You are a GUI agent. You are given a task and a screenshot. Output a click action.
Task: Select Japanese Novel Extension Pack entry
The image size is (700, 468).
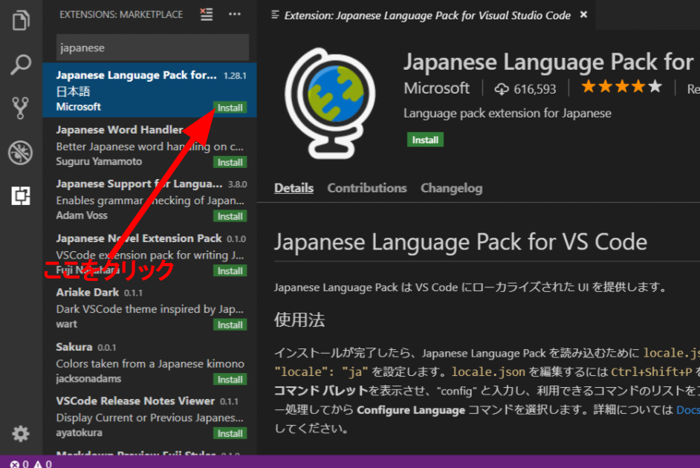tap(149, 253)
